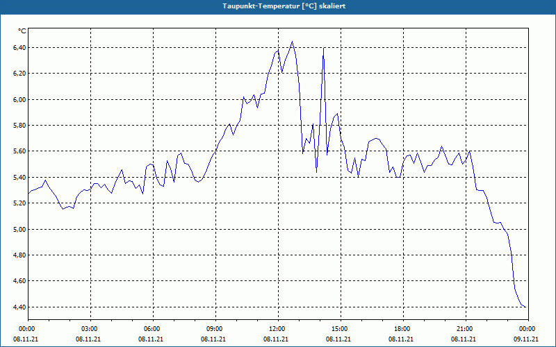Image resolution: width=556 pixels, height=347 pixels.
Task: Click the chart title 'Taupunkt-Temperatur [°C] skaliert'
Action: pos(284,6)
